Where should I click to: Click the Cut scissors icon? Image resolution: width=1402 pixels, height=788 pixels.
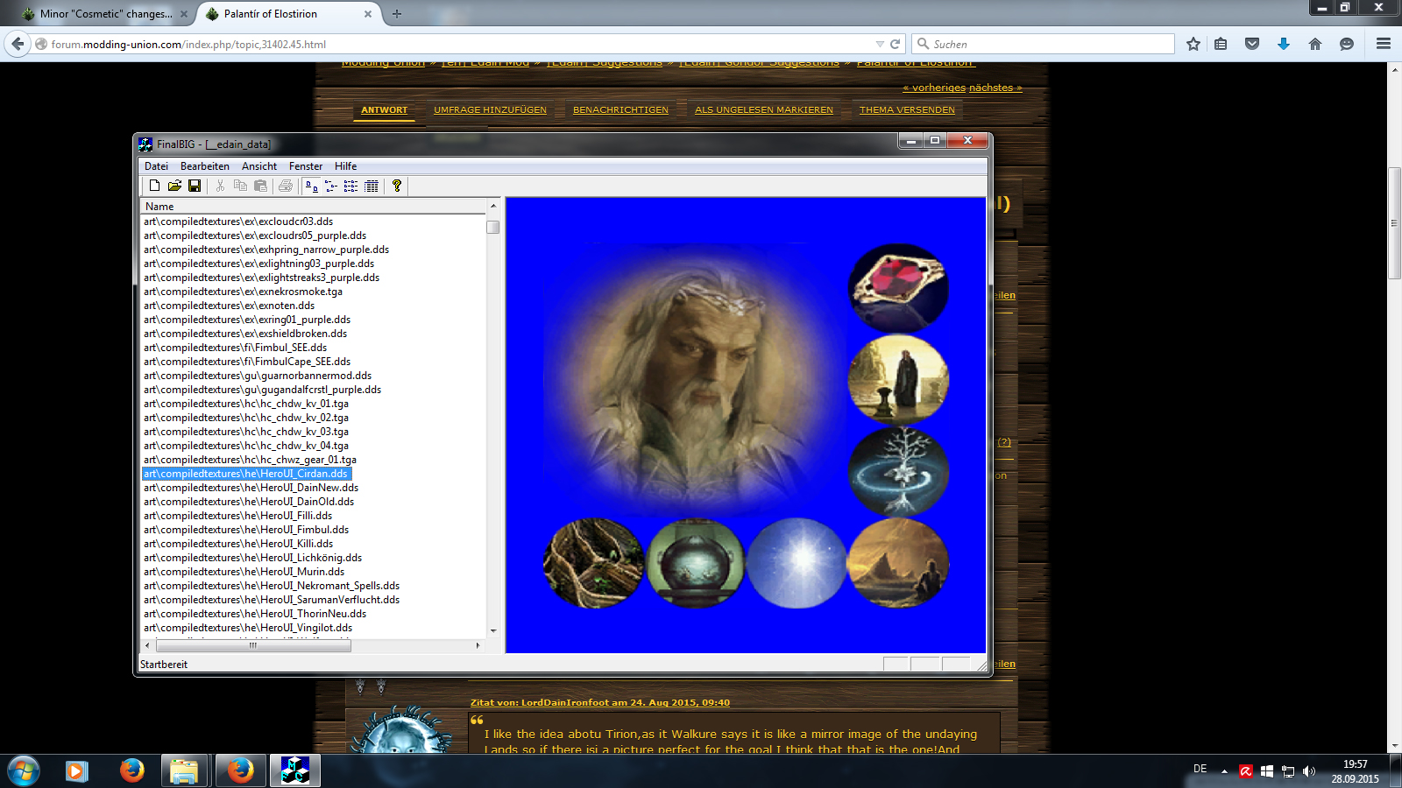[x=220, y=186]
